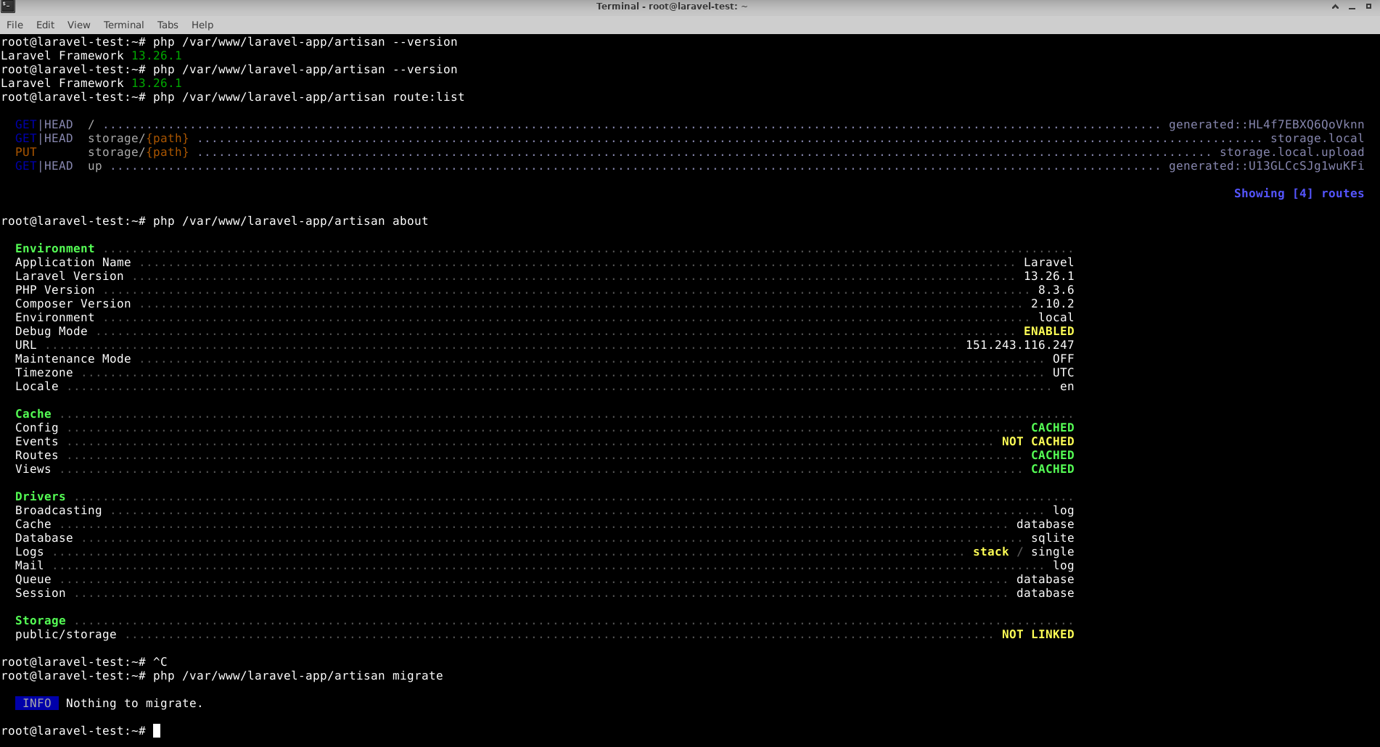Open the Help menu

[202, 25]
